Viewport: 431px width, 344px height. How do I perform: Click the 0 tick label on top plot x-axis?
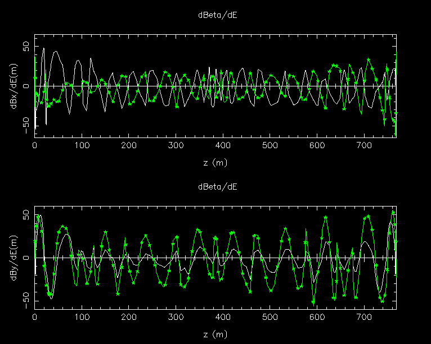[x=35, y=146]
